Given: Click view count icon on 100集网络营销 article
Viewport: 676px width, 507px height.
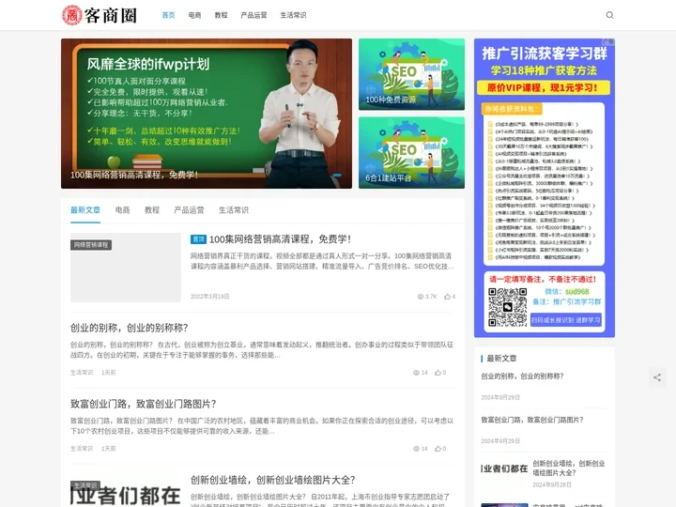Looking at the screenshot, I should [421, 297].
